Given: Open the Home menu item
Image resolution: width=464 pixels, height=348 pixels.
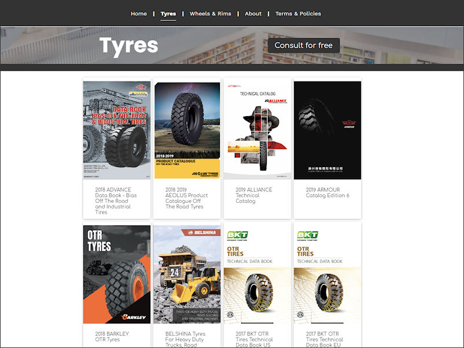Looking at the screenshot, I should (x=139, y=14).
